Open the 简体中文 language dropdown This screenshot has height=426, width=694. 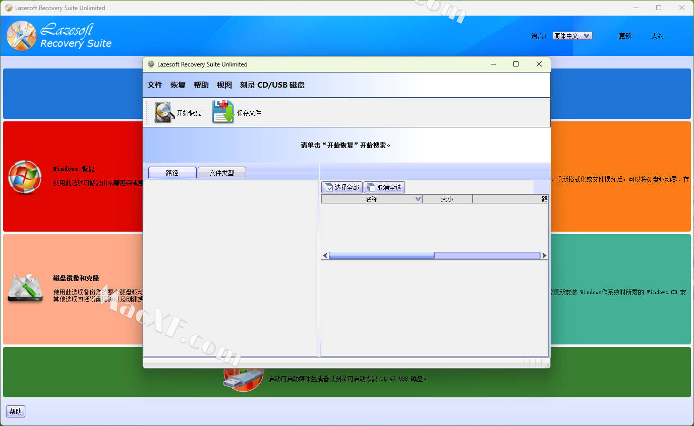click(572, 36)
